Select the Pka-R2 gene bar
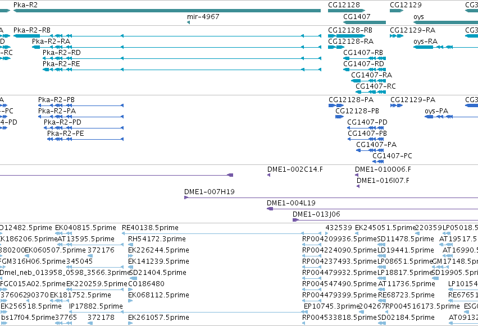The width and height of the screenshot is (478, 326). pyautogui.click(x=167, y=11)
